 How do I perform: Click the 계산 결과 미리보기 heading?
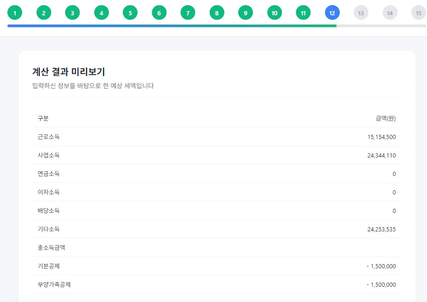point(69,72)
